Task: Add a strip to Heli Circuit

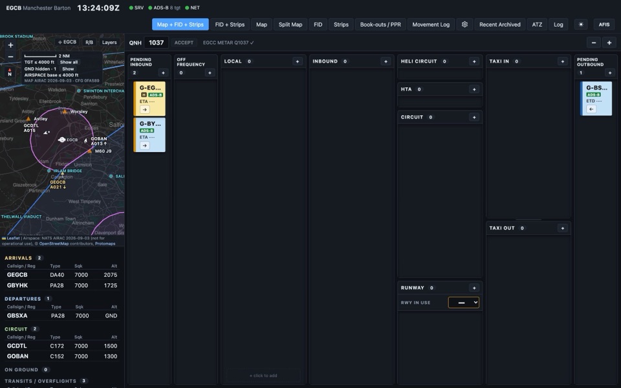Action: pos(474,61)
